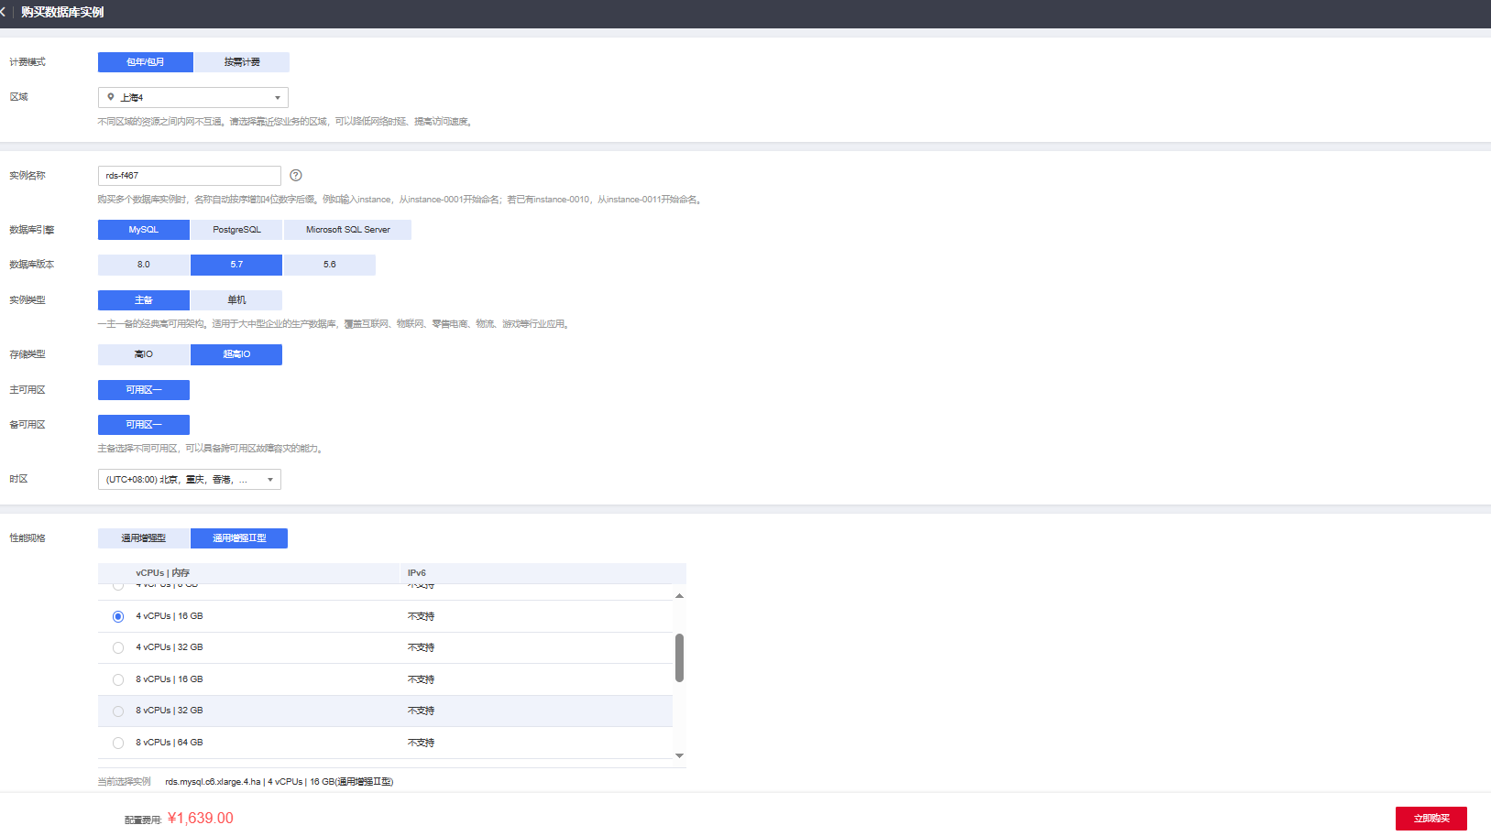
Task: Click the location pin icon in region field
Action: pyautogui.click(x=111, y=97)
